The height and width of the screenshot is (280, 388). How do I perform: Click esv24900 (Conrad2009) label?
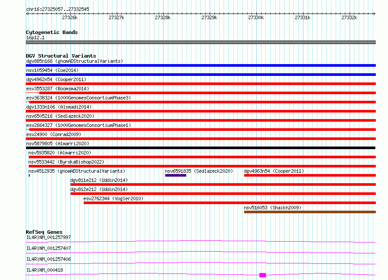pos(54,134)
